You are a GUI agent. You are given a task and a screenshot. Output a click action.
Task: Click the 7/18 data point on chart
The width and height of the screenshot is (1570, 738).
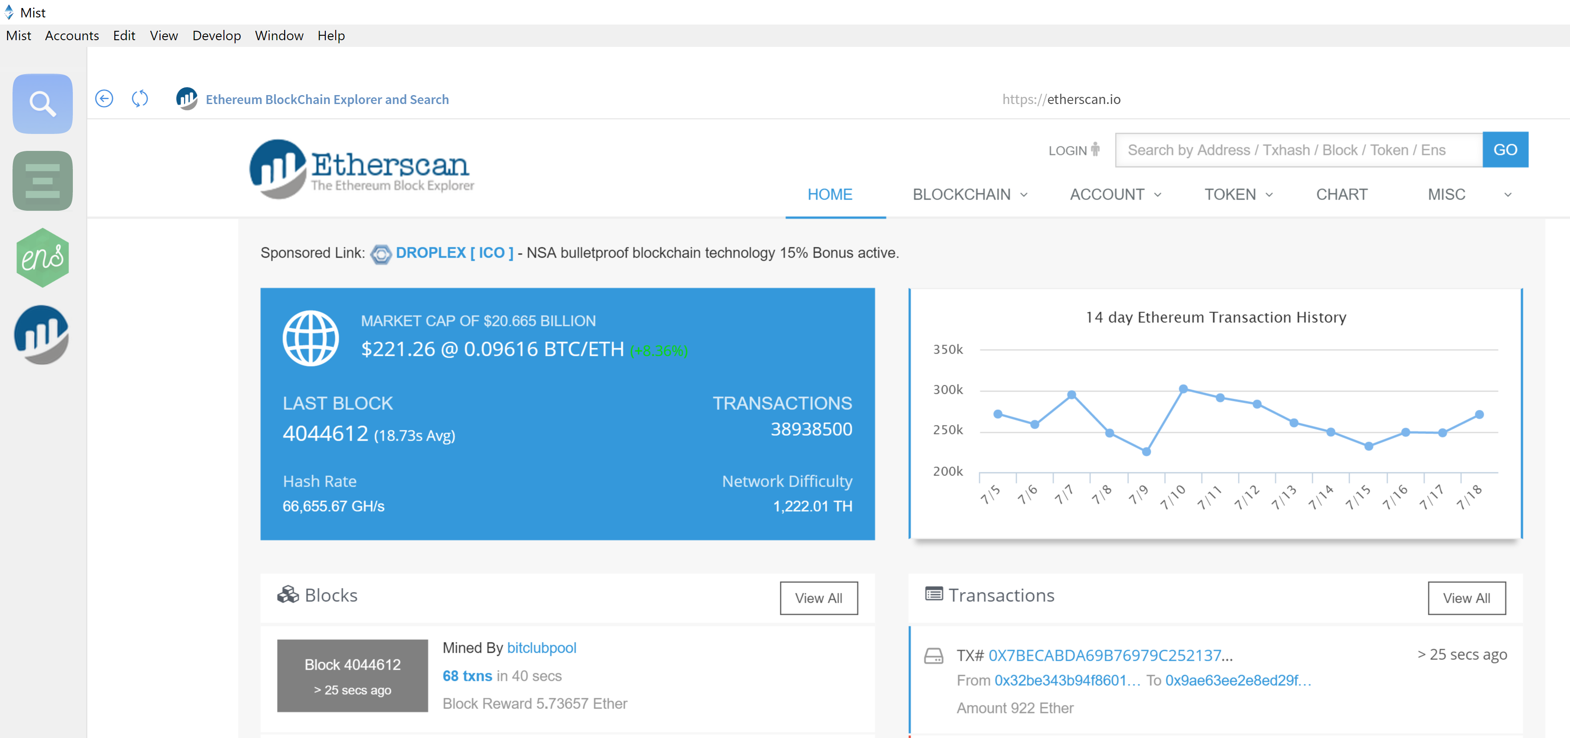point(1479,415)
